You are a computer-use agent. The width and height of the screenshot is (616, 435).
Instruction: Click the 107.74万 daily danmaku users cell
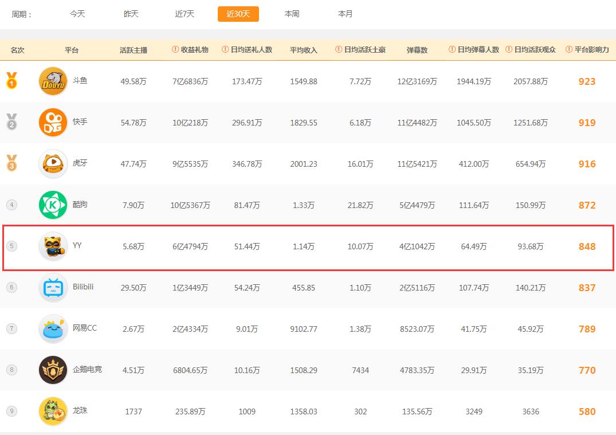pyautogui.click(x=474, y=288)
